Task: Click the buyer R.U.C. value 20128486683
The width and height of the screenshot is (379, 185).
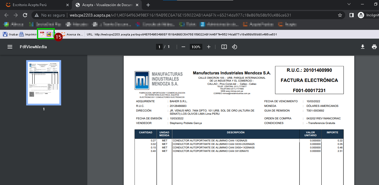Action: 178,106
